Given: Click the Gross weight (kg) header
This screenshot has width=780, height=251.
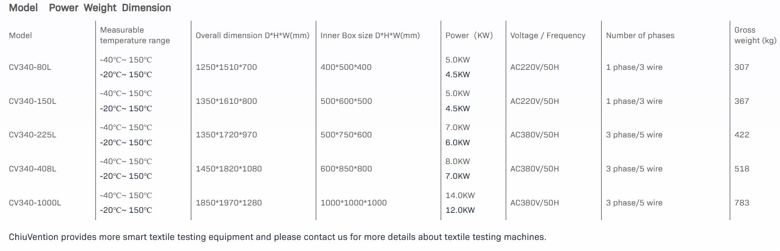Looking at the screenshot, I should (x=755, y=35).
